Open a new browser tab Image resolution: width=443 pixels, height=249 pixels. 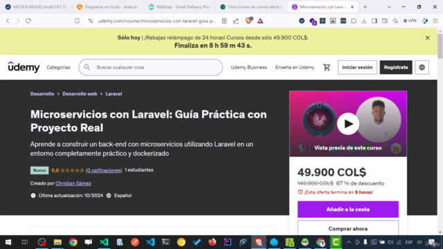pos(365,7)
